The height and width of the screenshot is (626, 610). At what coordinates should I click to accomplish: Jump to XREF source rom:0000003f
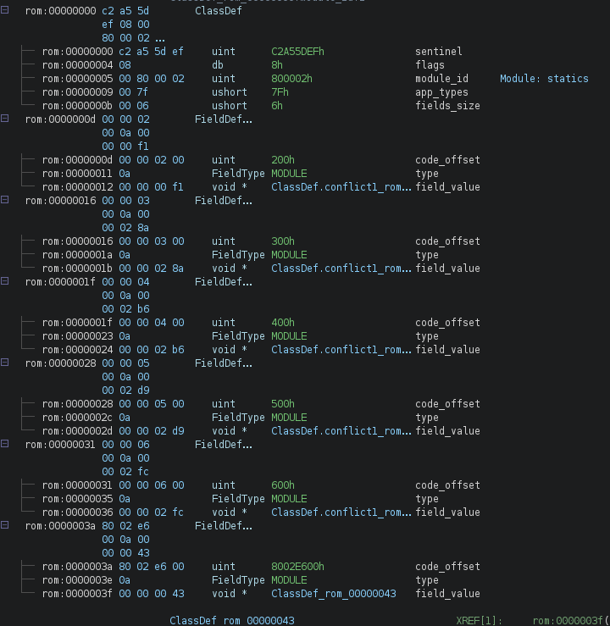(571, 621)
